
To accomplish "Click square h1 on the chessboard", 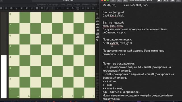I will (90, 93).
